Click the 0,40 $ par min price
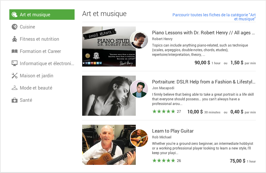 coord(243,112)
